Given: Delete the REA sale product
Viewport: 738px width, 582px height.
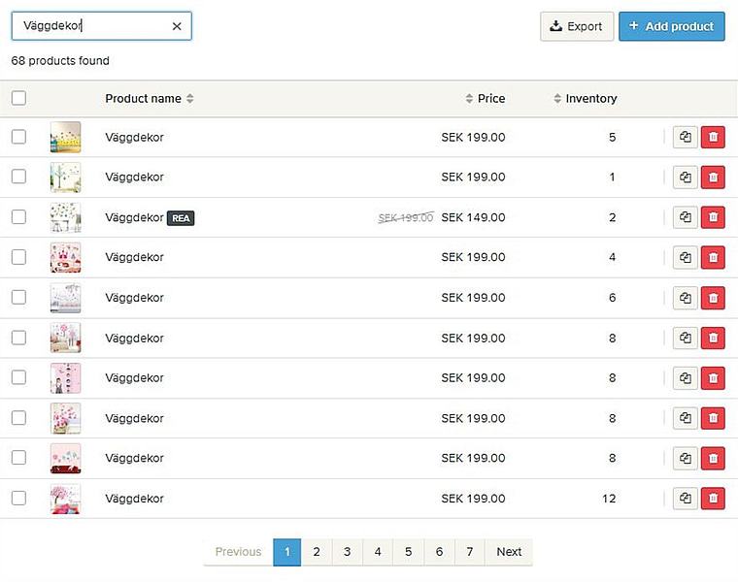Looking at the screenshot, I should 713,217.
